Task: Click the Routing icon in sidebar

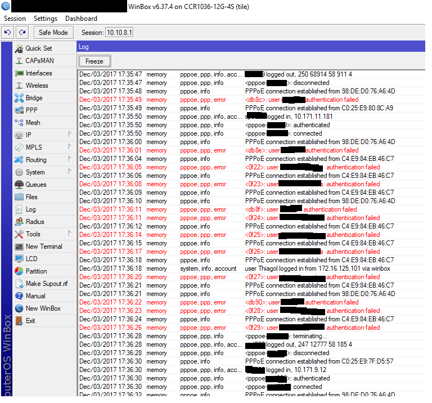Action: point(19,160)
